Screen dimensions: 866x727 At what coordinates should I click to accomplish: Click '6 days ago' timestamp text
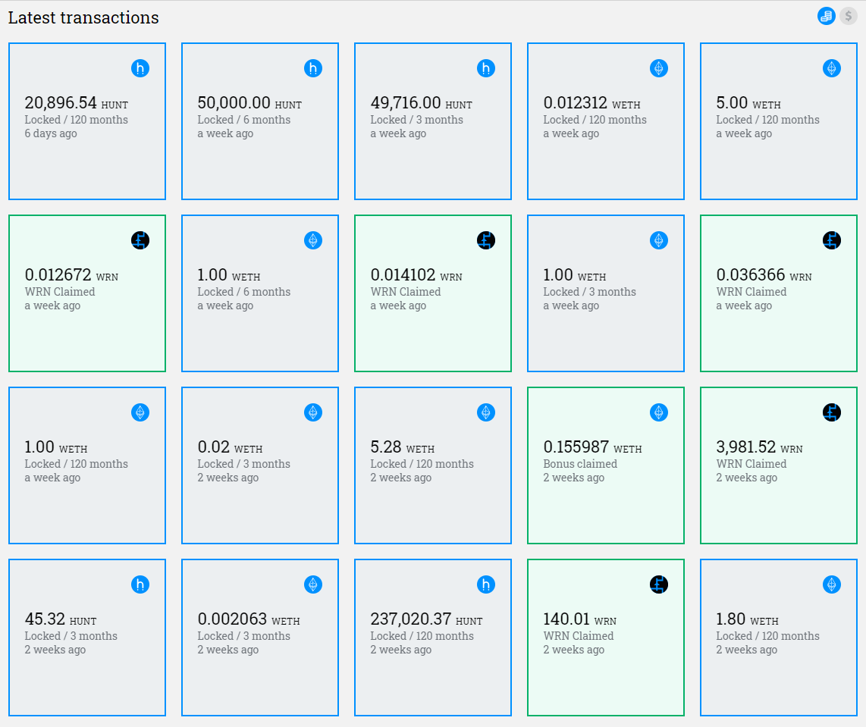[x=51, y=133]
